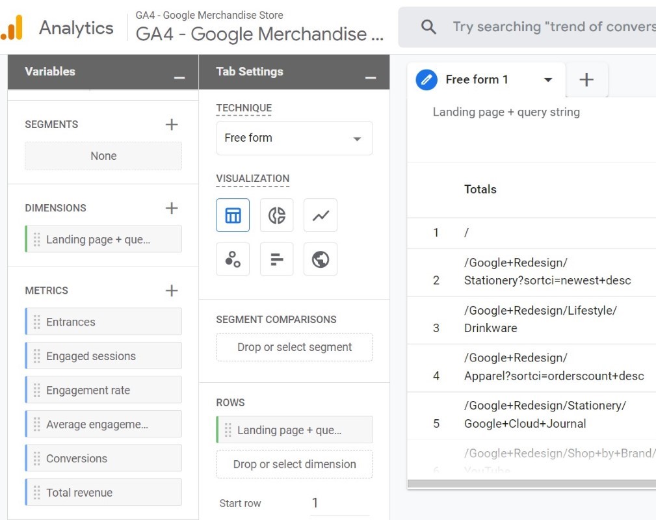Select the geo map visualization
This screenshot has width=656, height=520.
[321, 259]
